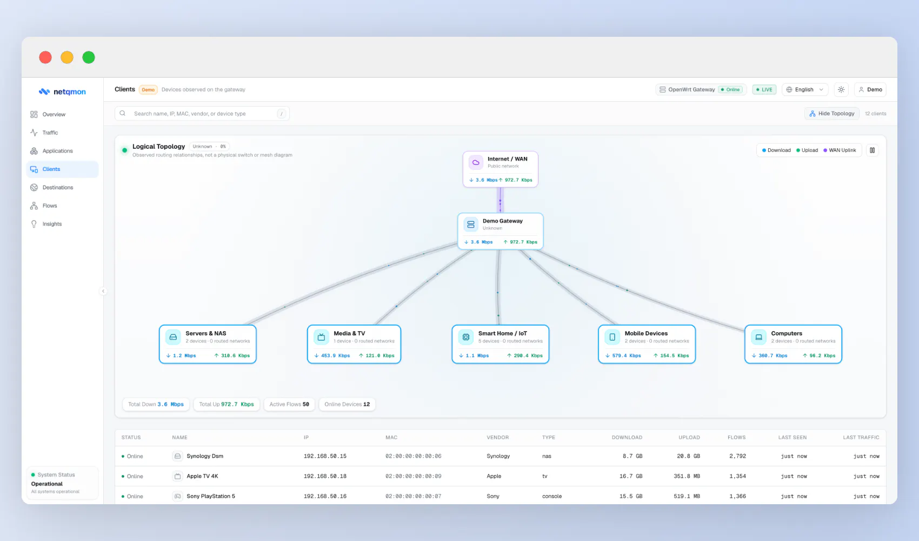Hide Topology button
The image size is (919, 541).
tap(831, 114)
